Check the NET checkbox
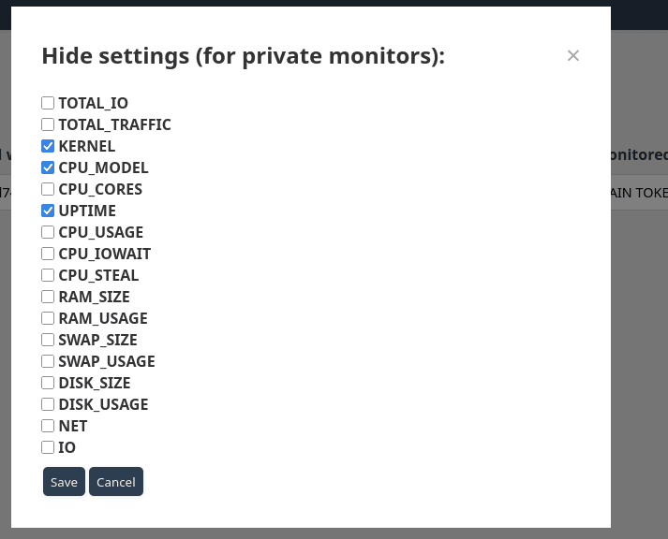The image size is (668, 539). coord(48,426)
